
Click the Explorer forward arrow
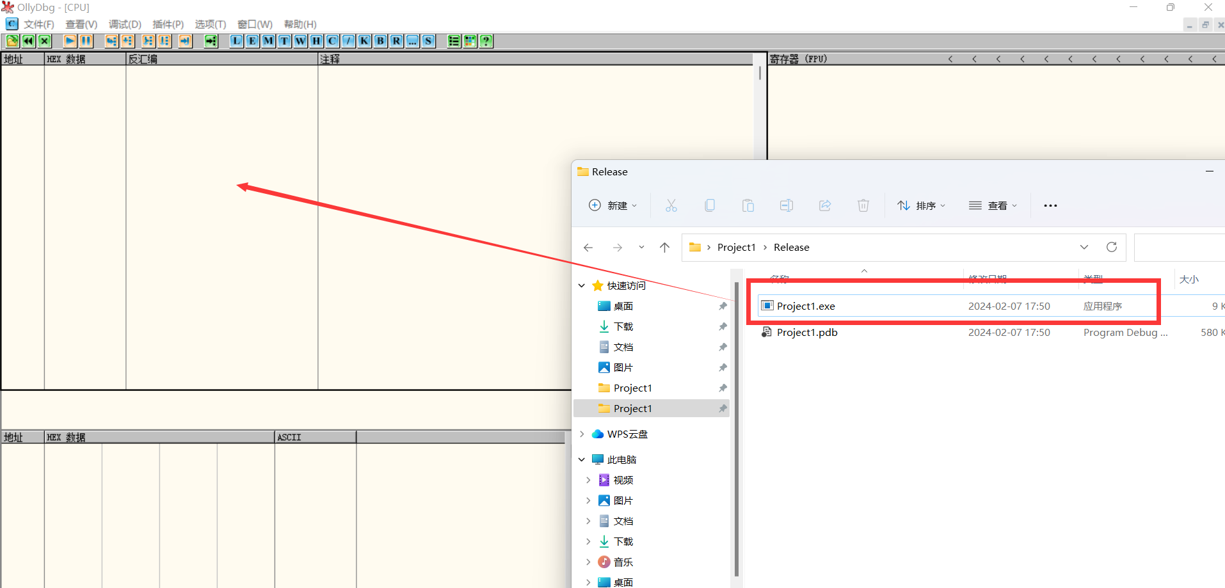click(x=618, y=248)
